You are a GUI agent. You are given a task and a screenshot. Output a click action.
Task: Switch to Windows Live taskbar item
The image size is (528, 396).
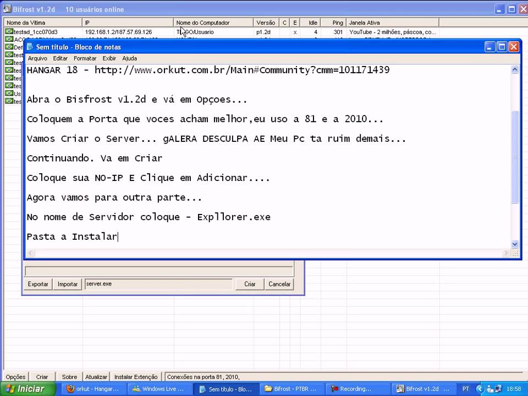159,389
